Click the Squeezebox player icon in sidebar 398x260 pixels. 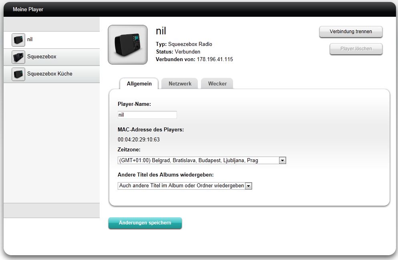coord(18,57)
